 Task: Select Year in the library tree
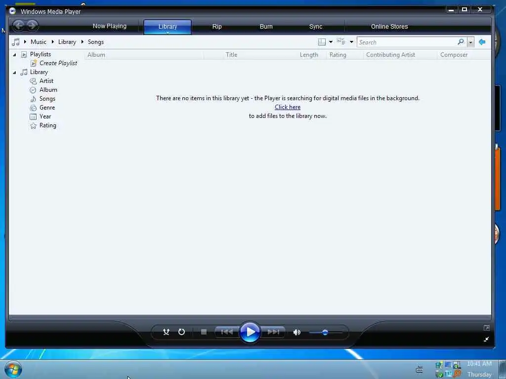tap(45, 116)
